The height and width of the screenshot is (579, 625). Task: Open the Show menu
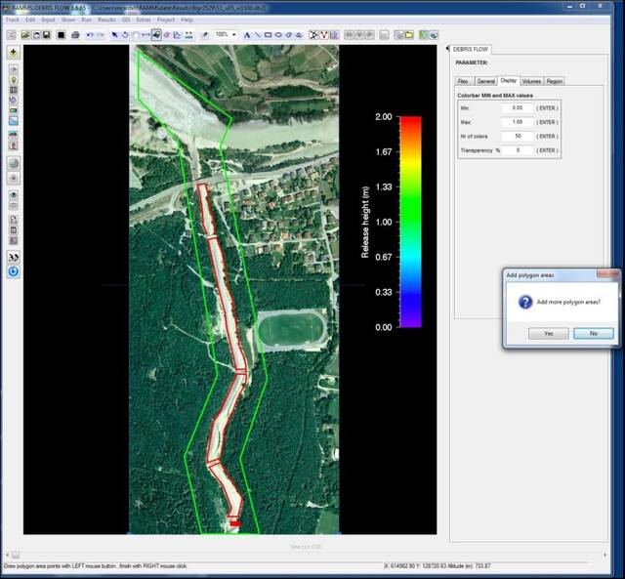point(68,20)
